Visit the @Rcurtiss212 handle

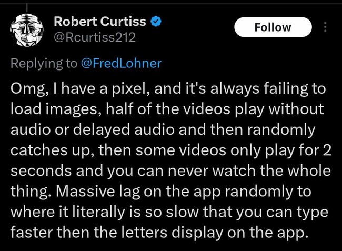pyautogui.click(x=95, y=37)
